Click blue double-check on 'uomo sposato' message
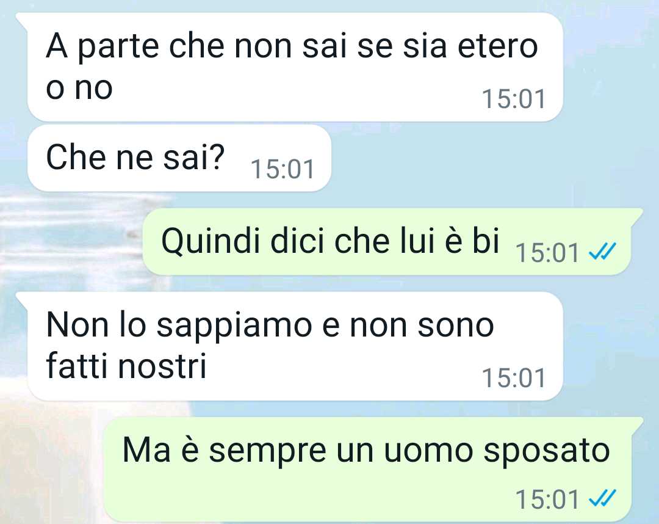This screenshot has height=524, width=659. click(x=602, y=498)
